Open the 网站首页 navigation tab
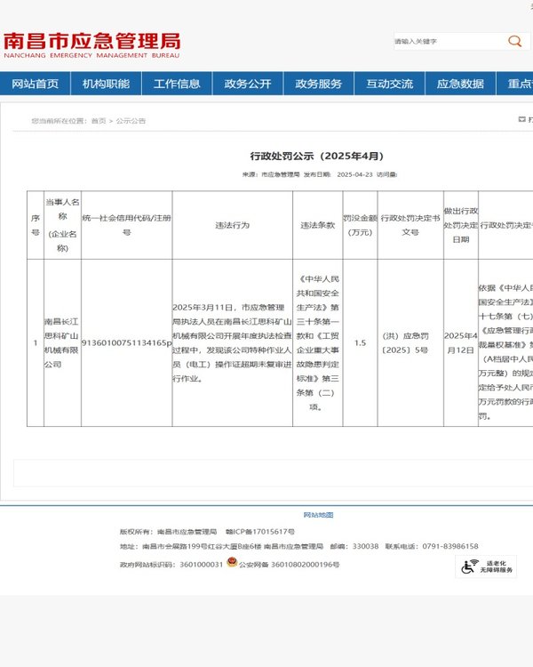This screenshot has height=667, width=533. coord(36,84)
